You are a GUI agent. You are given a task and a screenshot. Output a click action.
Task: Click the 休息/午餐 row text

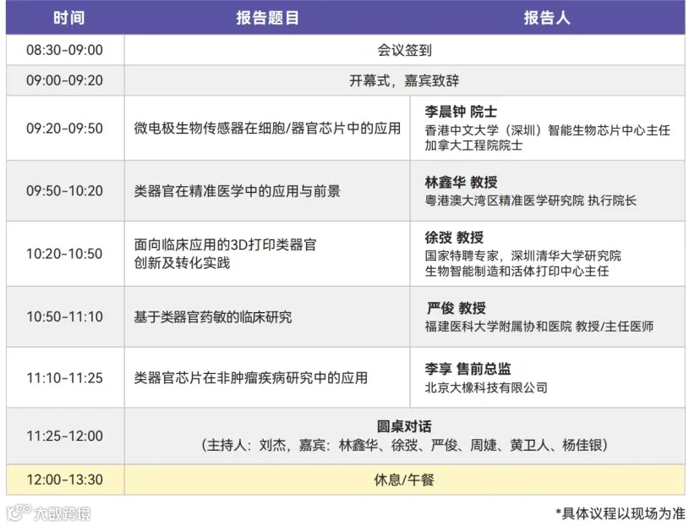(x=404, y=480)
